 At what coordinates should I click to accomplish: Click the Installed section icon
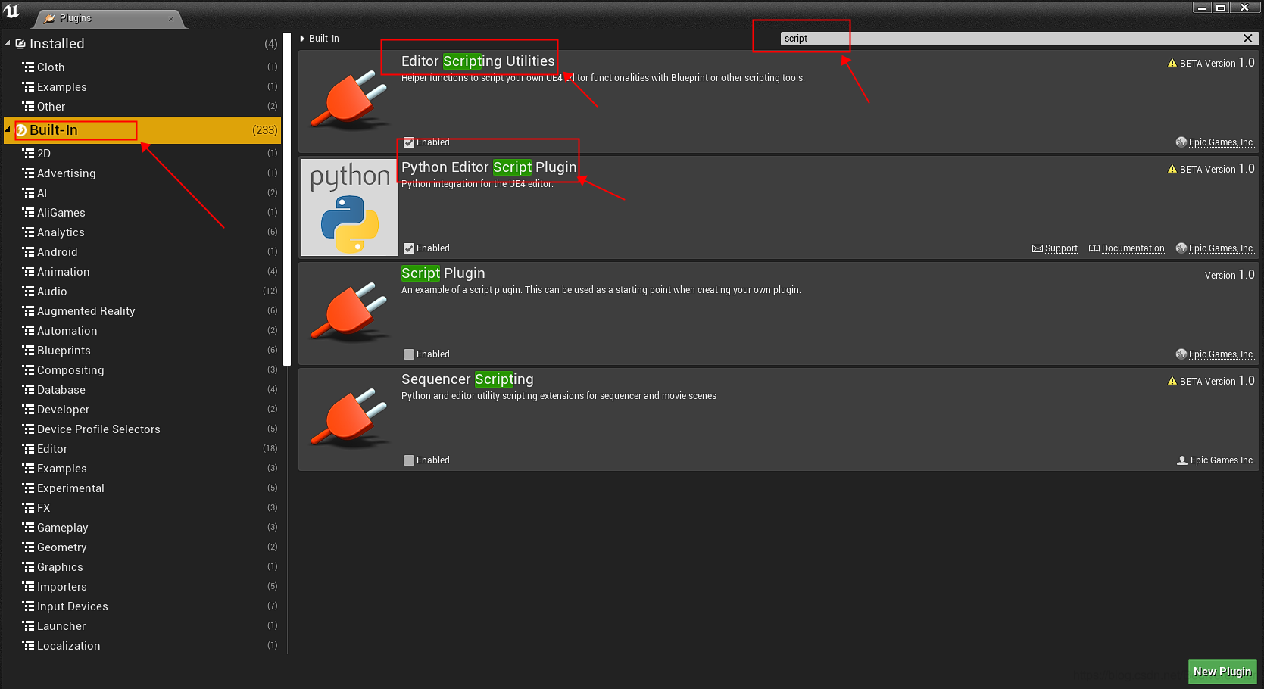[x=20, y=44]
